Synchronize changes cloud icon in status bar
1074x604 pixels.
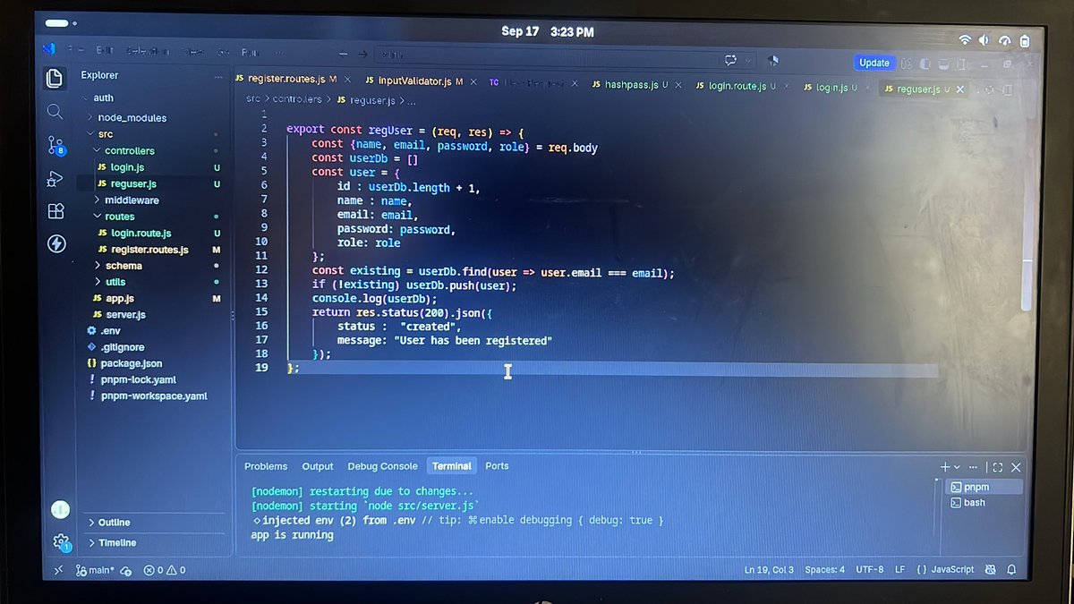point(126,570)
